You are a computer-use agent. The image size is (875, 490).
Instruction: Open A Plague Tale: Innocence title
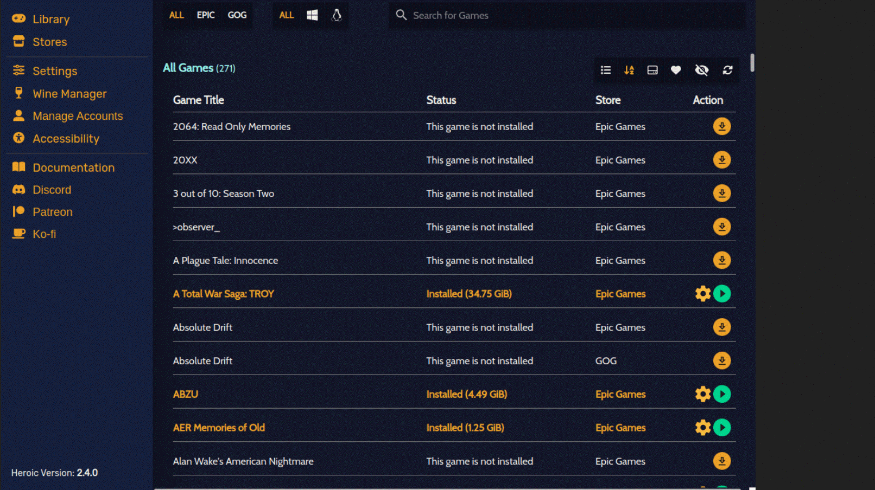click(x=225, y=260)
